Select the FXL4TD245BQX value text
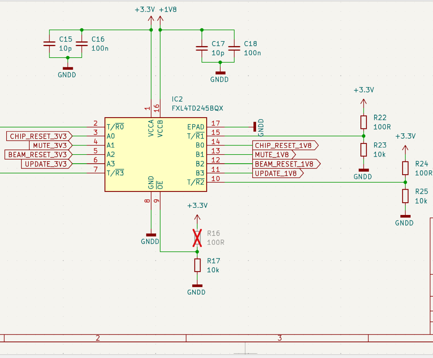This screenshot has width=433, height=358. click(197, 108)
